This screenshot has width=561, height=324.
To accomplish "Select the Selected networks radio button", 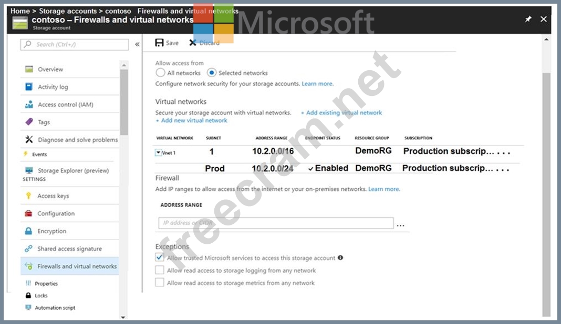I will click(212, 72).
